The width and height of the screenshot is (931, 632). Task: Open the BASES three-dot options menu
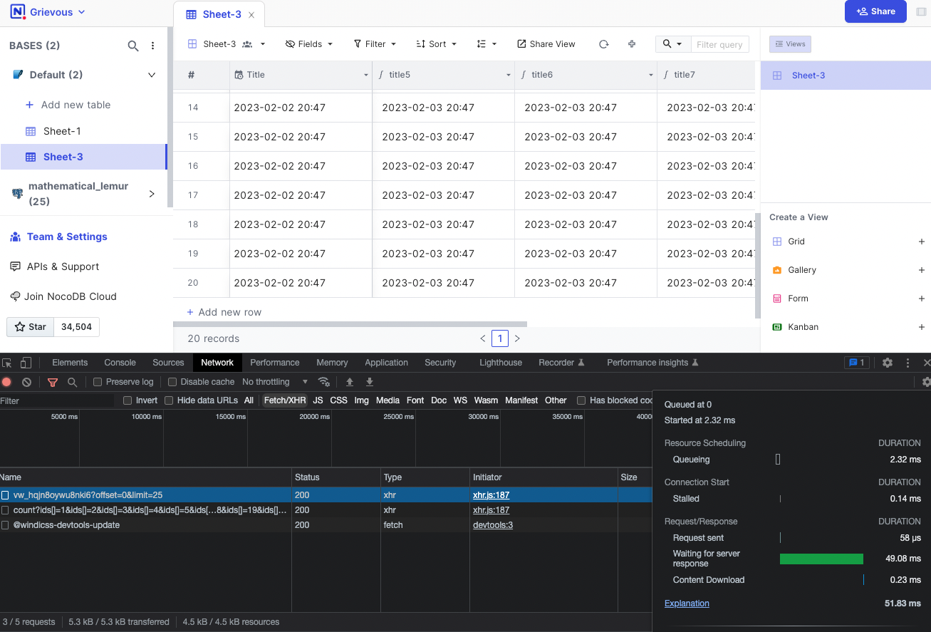pos(152,46)
